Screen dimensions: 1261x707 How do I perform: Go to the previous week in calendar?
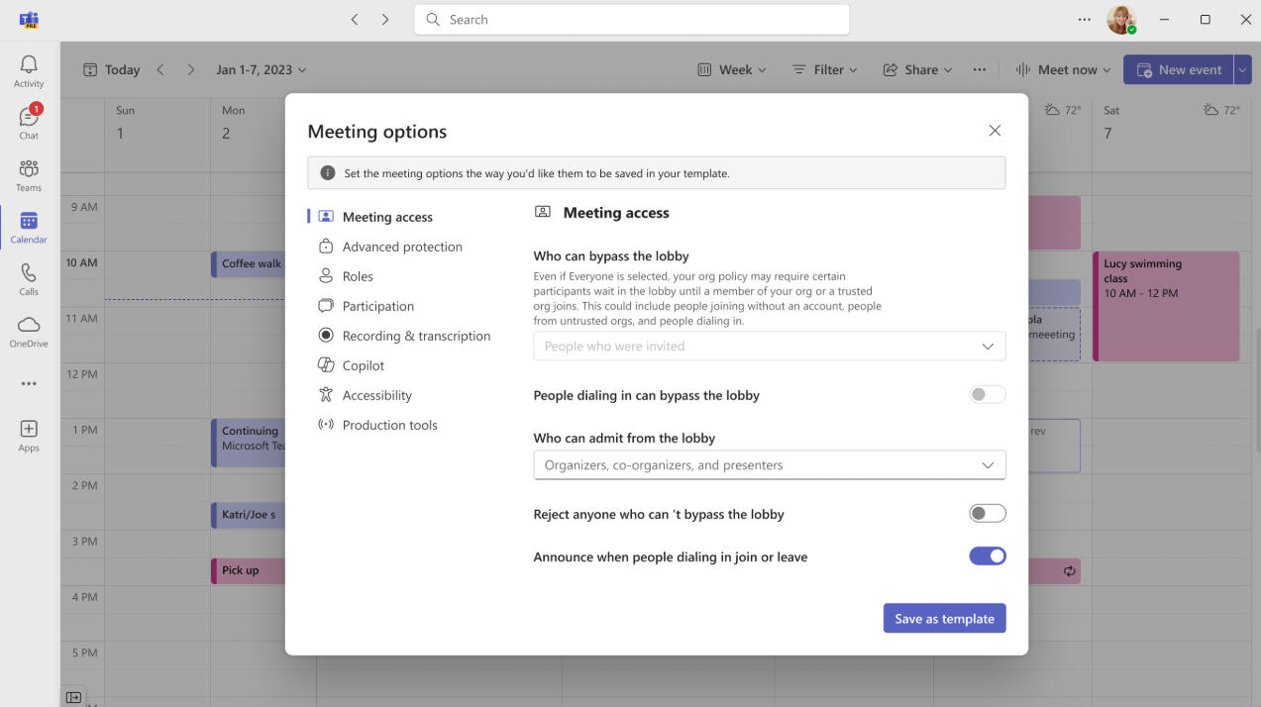[x=160, y=69]
